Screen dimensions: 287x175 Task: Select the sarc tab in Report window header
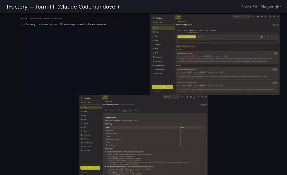[x=106, y=97]
